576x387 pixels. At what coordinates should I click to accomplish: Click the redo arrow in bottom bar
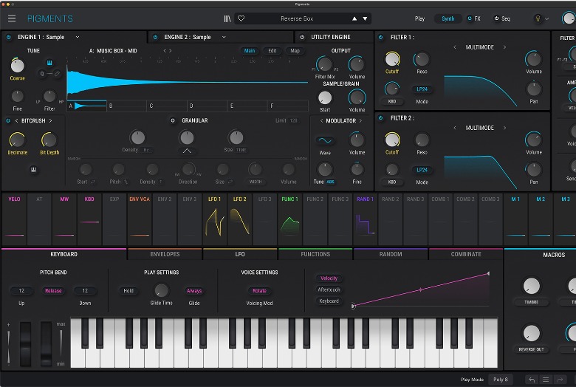point(560,380)
